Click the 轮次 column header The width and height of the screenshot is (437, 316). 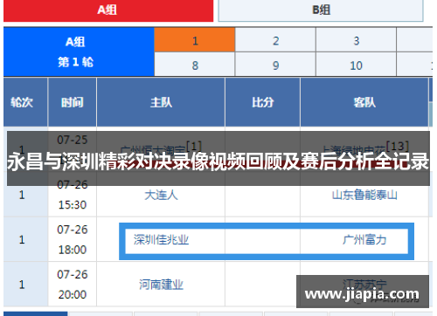point(25,102)
